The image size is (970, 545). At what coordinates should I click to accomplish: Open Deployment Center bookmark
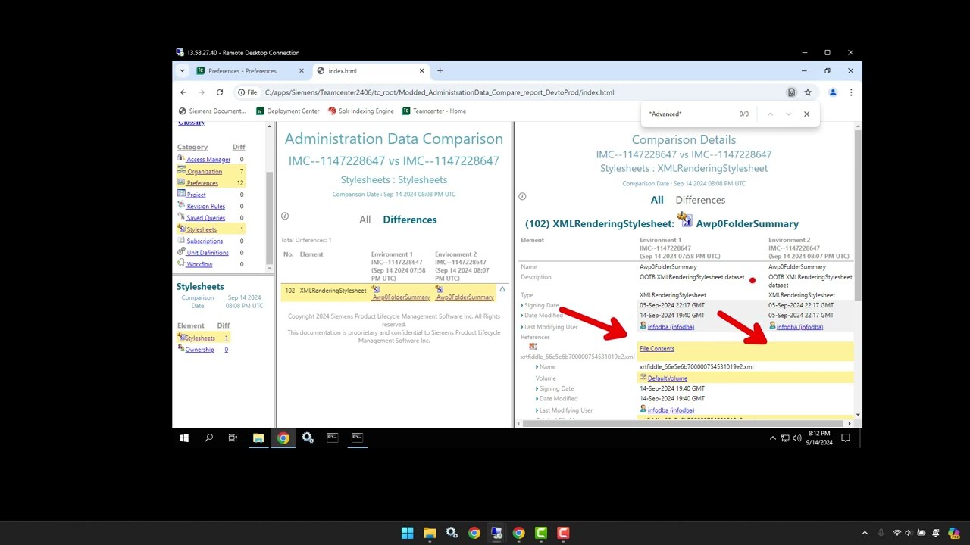(288, 111)
